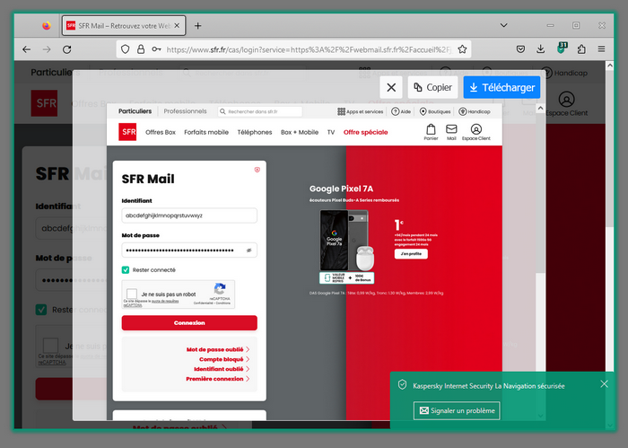The width and height of the screenshot is (628, 448).
Task: Click the Kaspersky extension shield icon
Action: 562,48
